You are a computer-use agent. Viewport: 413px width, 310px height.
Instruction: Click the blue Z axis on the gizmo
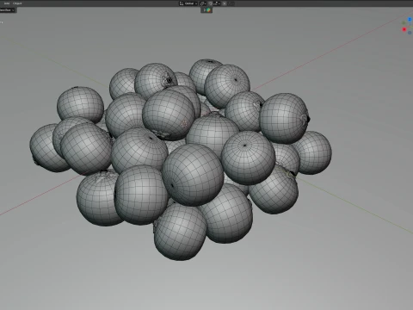[x=410, y=19]
